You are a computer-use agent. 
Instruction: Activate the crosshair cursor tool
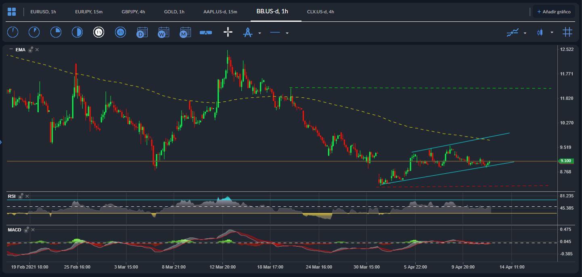pyautogui.click(x=228, y=32)
